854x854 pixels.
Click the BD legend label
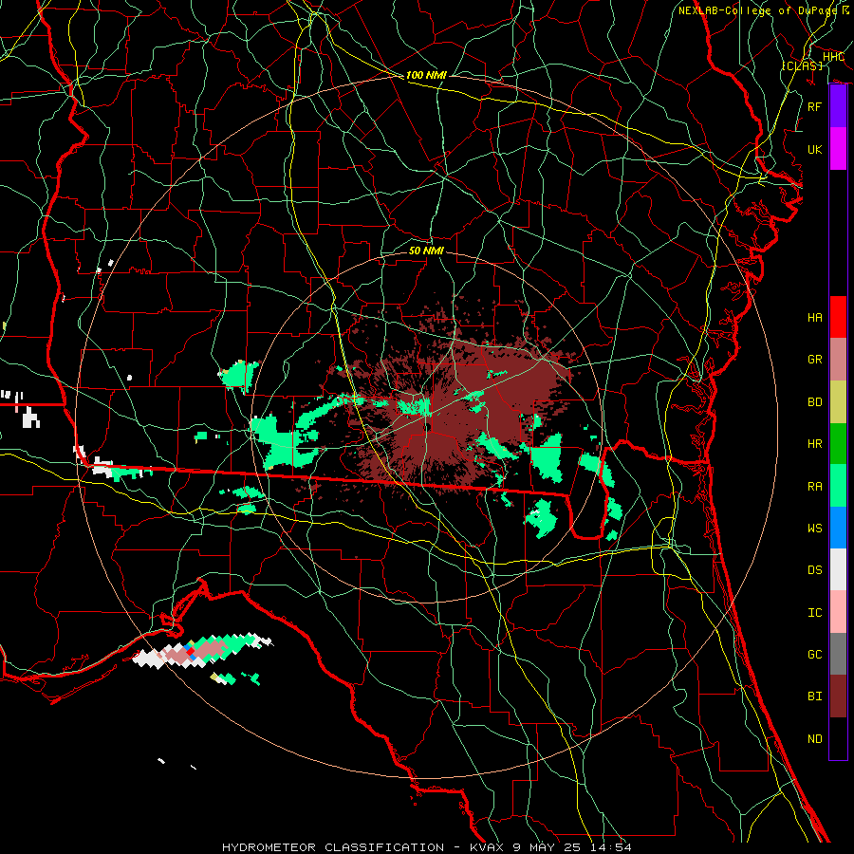click(815, 401)
